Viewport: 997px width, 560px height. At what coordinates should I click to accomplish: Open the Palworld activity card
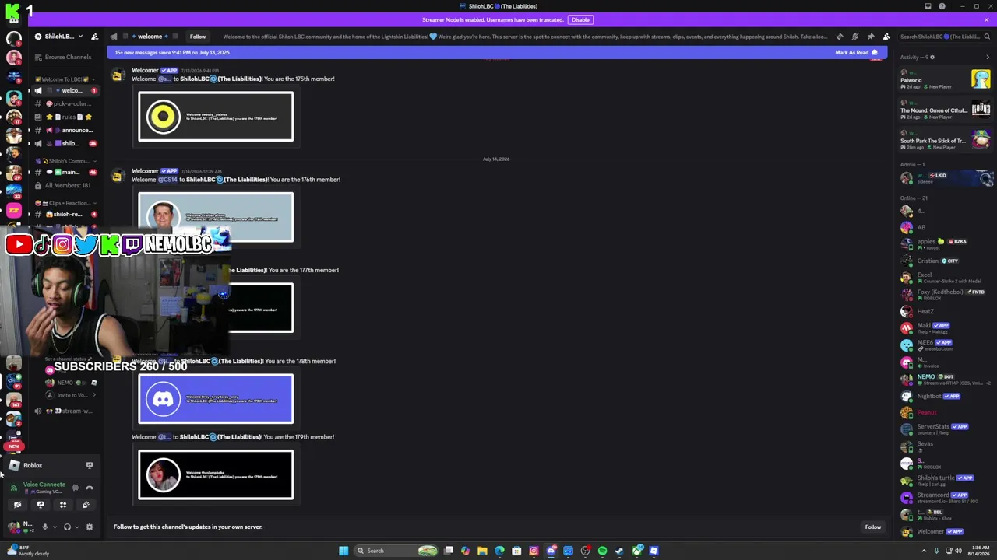[x=945, y=79]
